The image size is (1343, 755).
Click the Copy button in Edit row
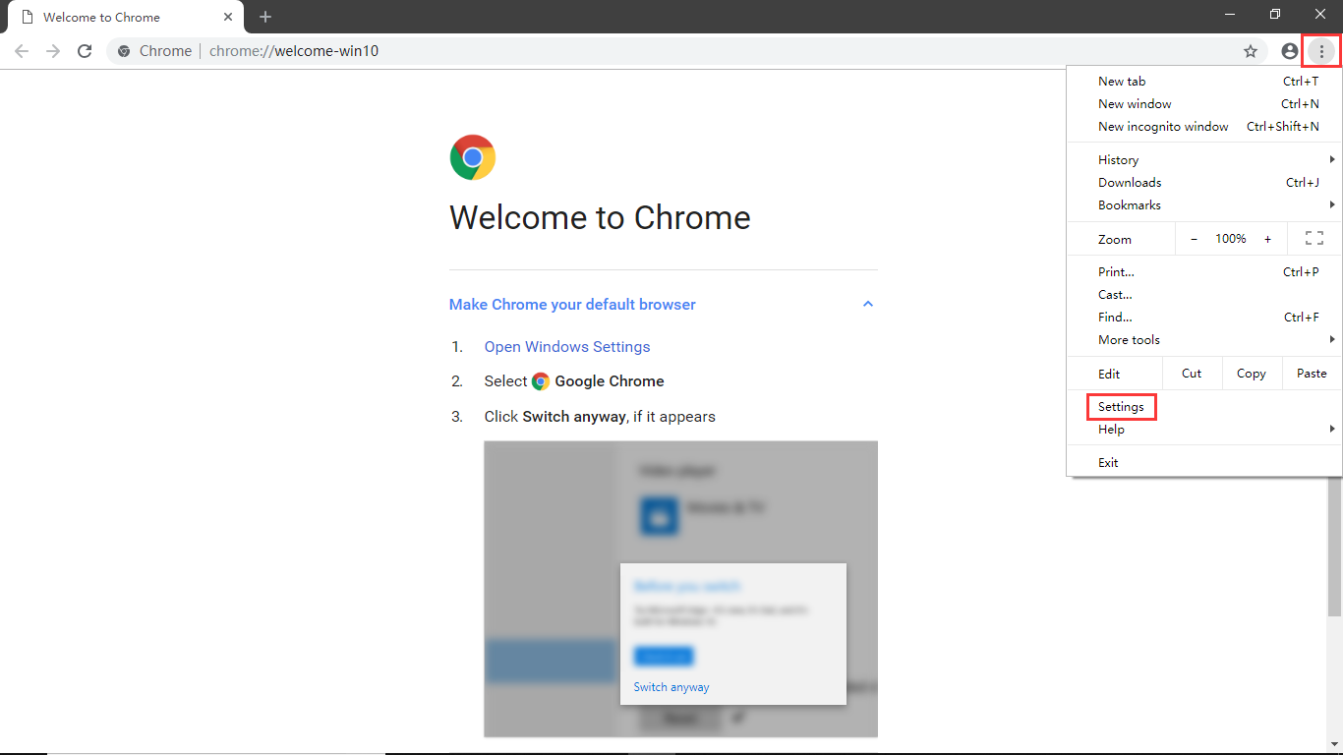[x=1252, y=374]
